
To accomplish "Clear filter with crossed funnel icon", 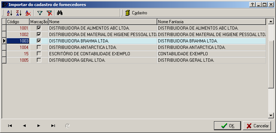I will (50, 13).
